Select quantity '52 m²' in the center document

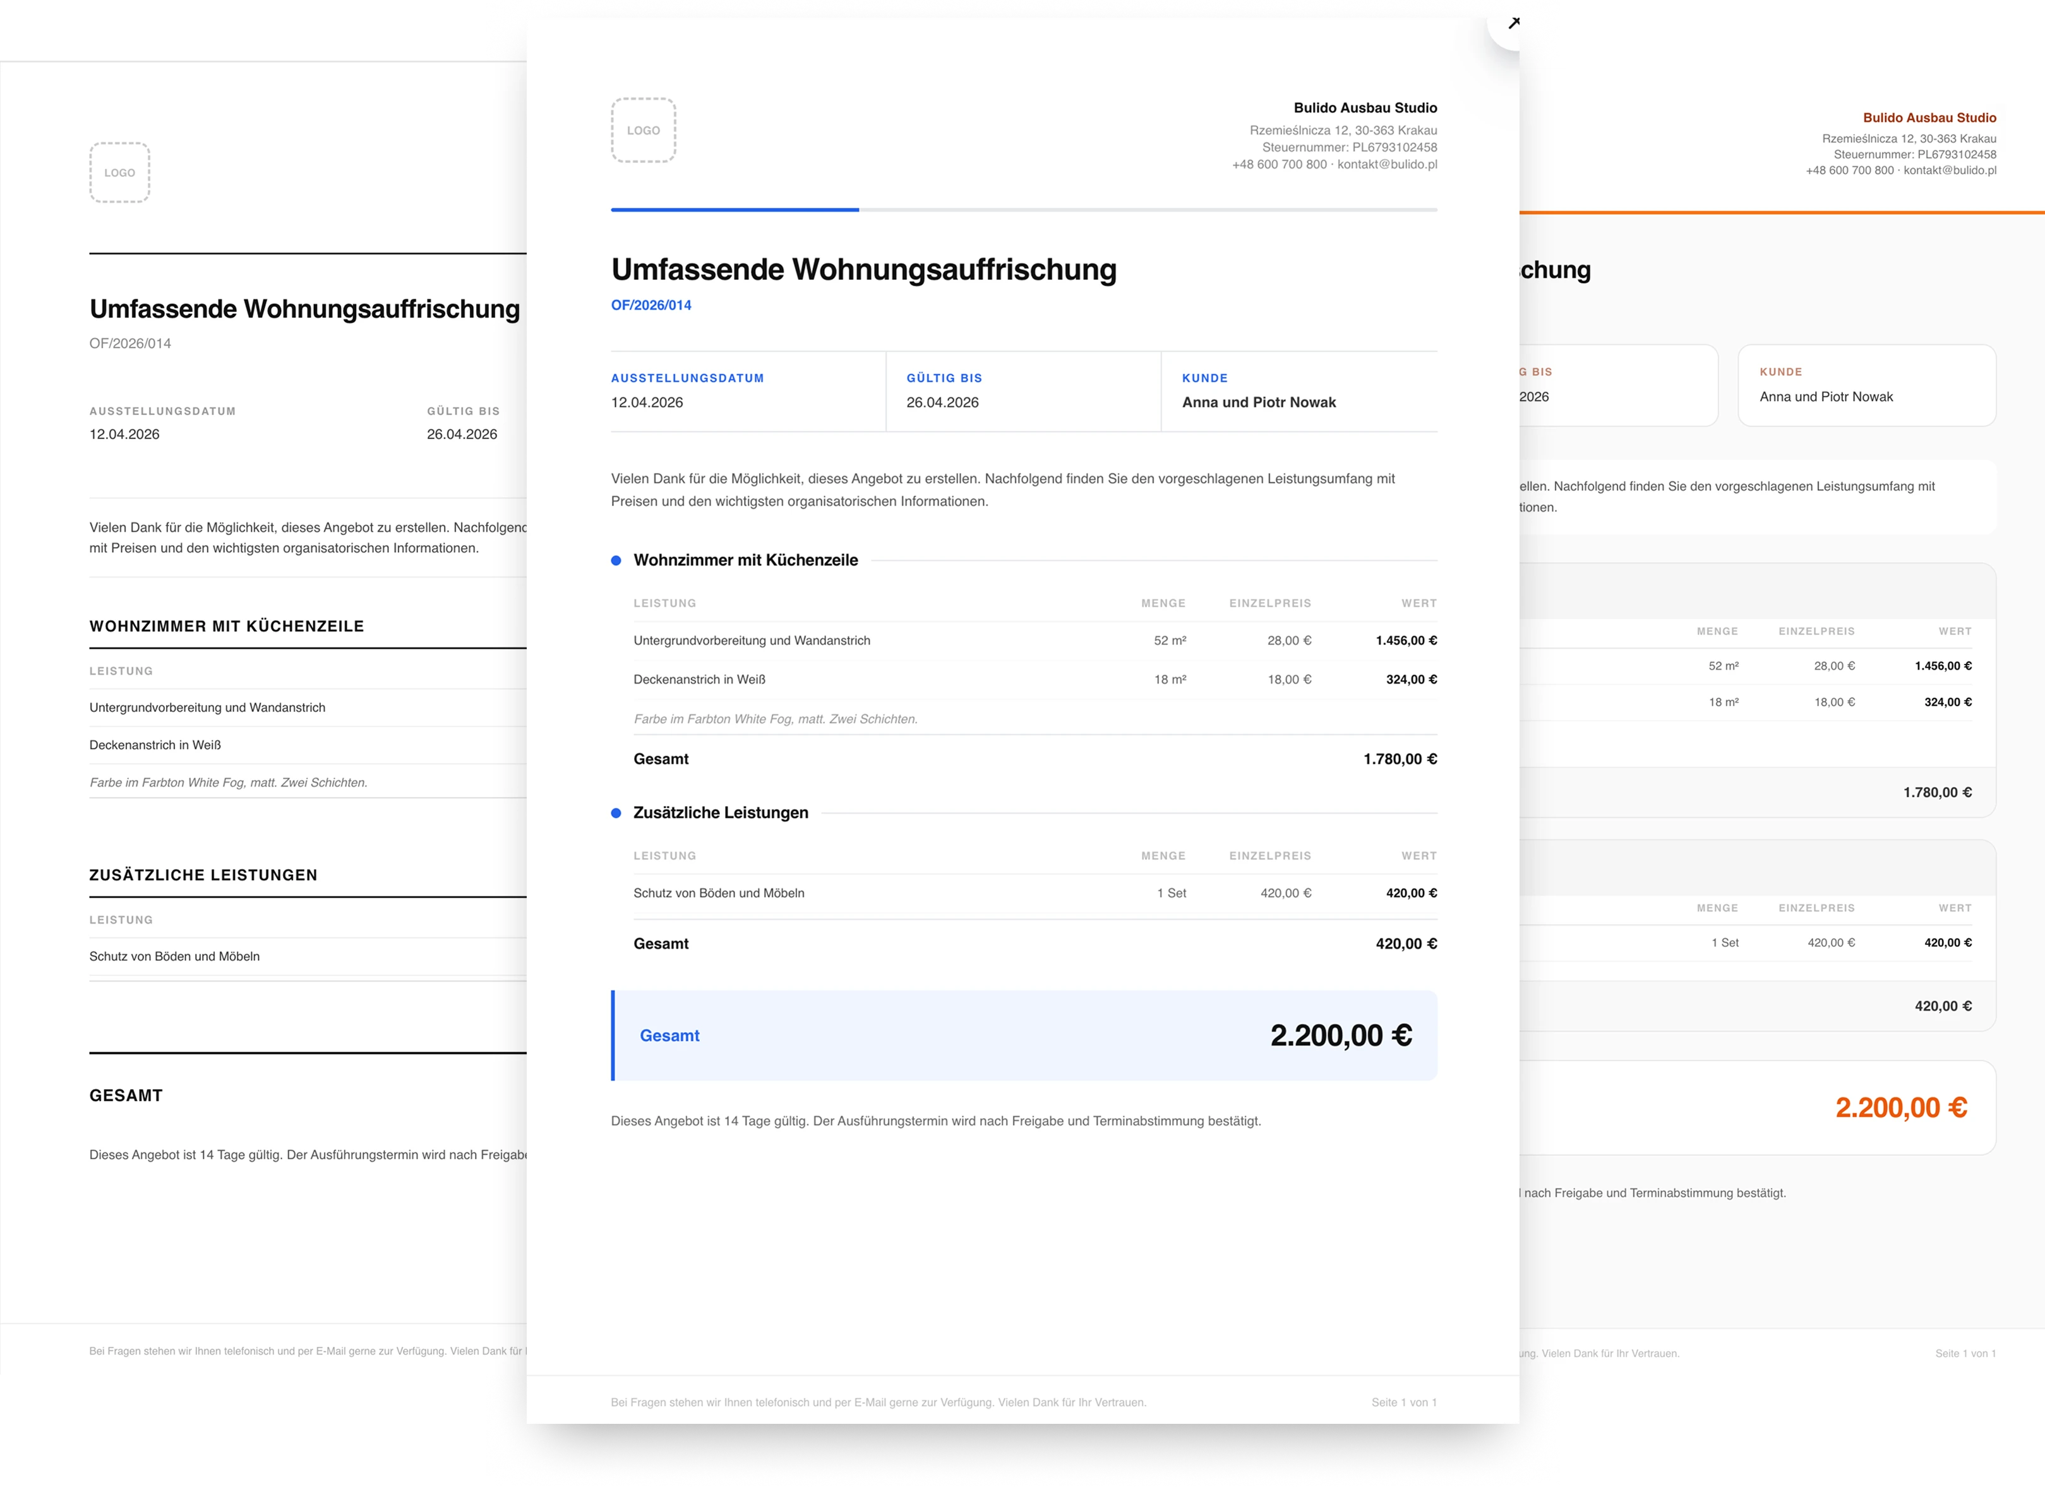tap(1170, 641)
